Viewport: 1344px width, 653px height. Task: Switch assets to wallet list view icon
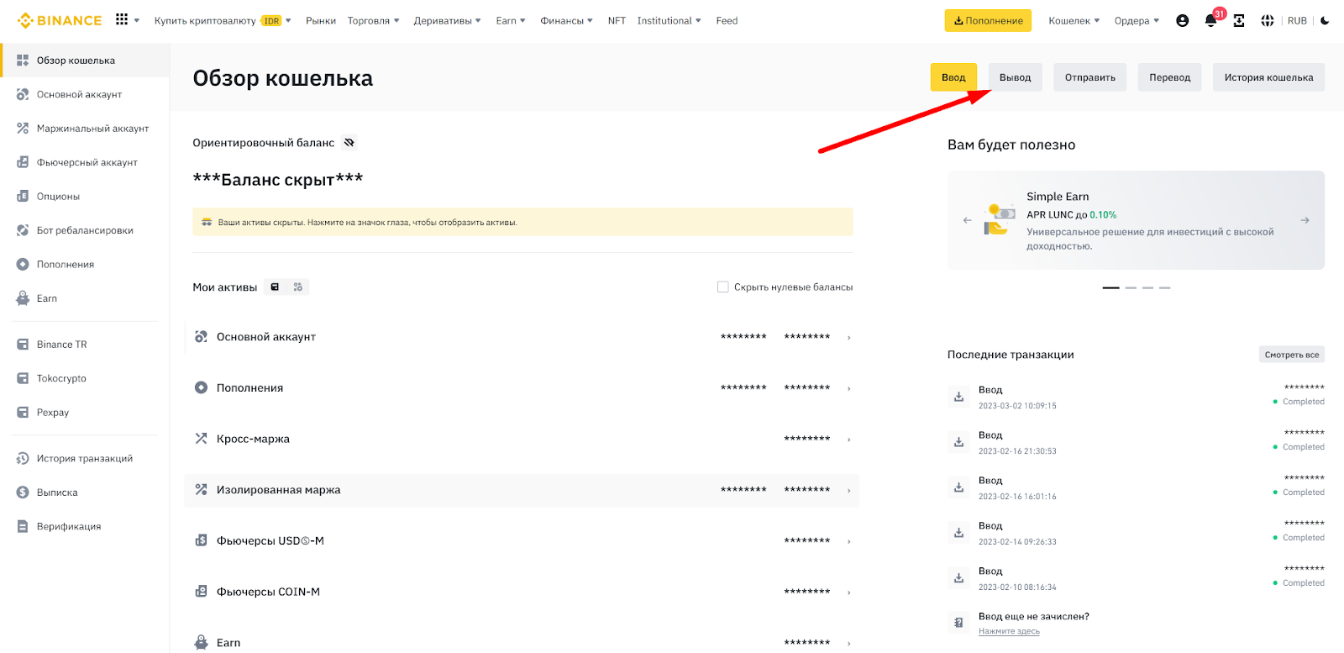(x=275, y=287)
